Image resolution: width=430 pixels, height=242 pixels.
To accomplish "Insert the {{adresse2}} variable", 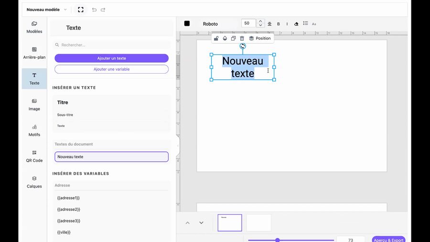I will 68,209.
